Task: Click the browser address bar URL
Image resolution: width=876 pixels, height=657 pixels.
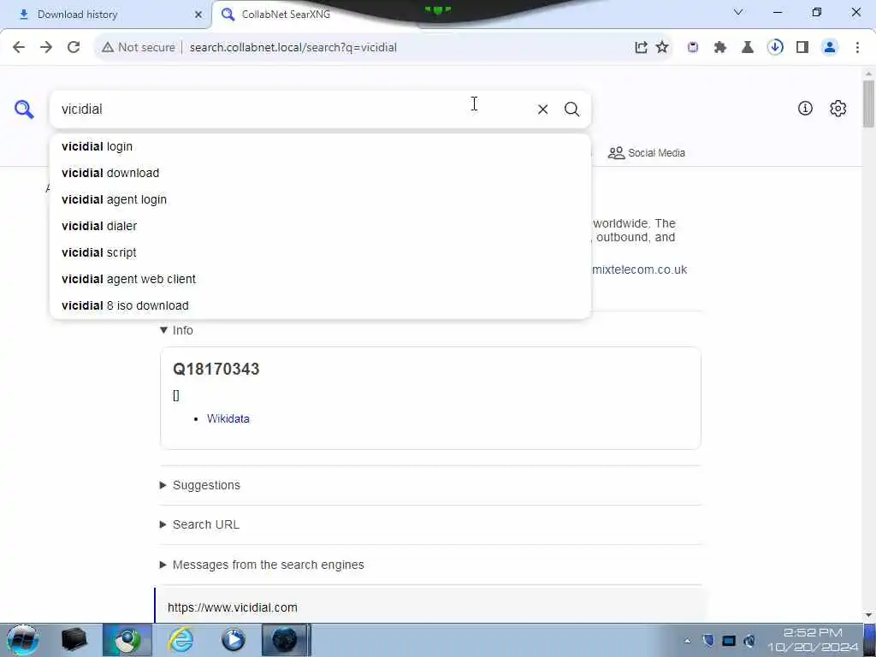Action: pyautogui.click(x=293, y=48)
